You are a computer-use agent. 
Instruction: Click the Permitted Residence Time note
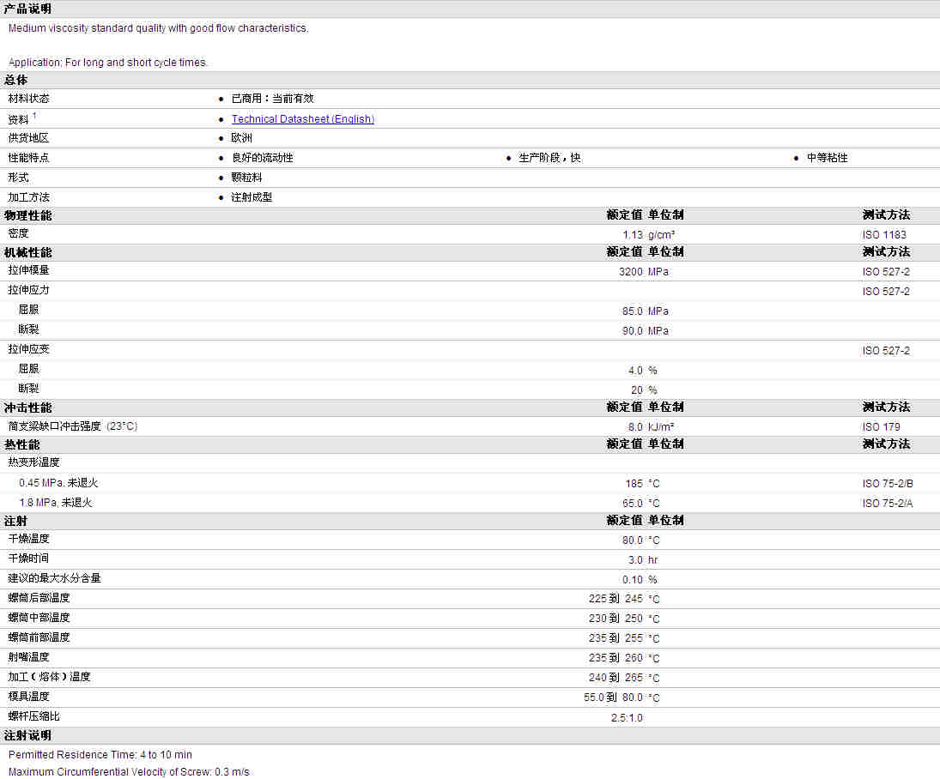point(100,755)
